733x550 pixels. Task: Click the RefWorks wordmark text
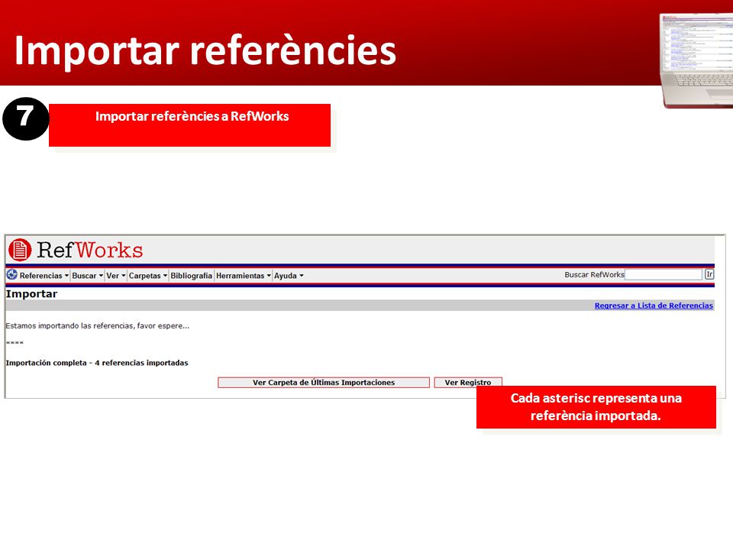(90, 251)
